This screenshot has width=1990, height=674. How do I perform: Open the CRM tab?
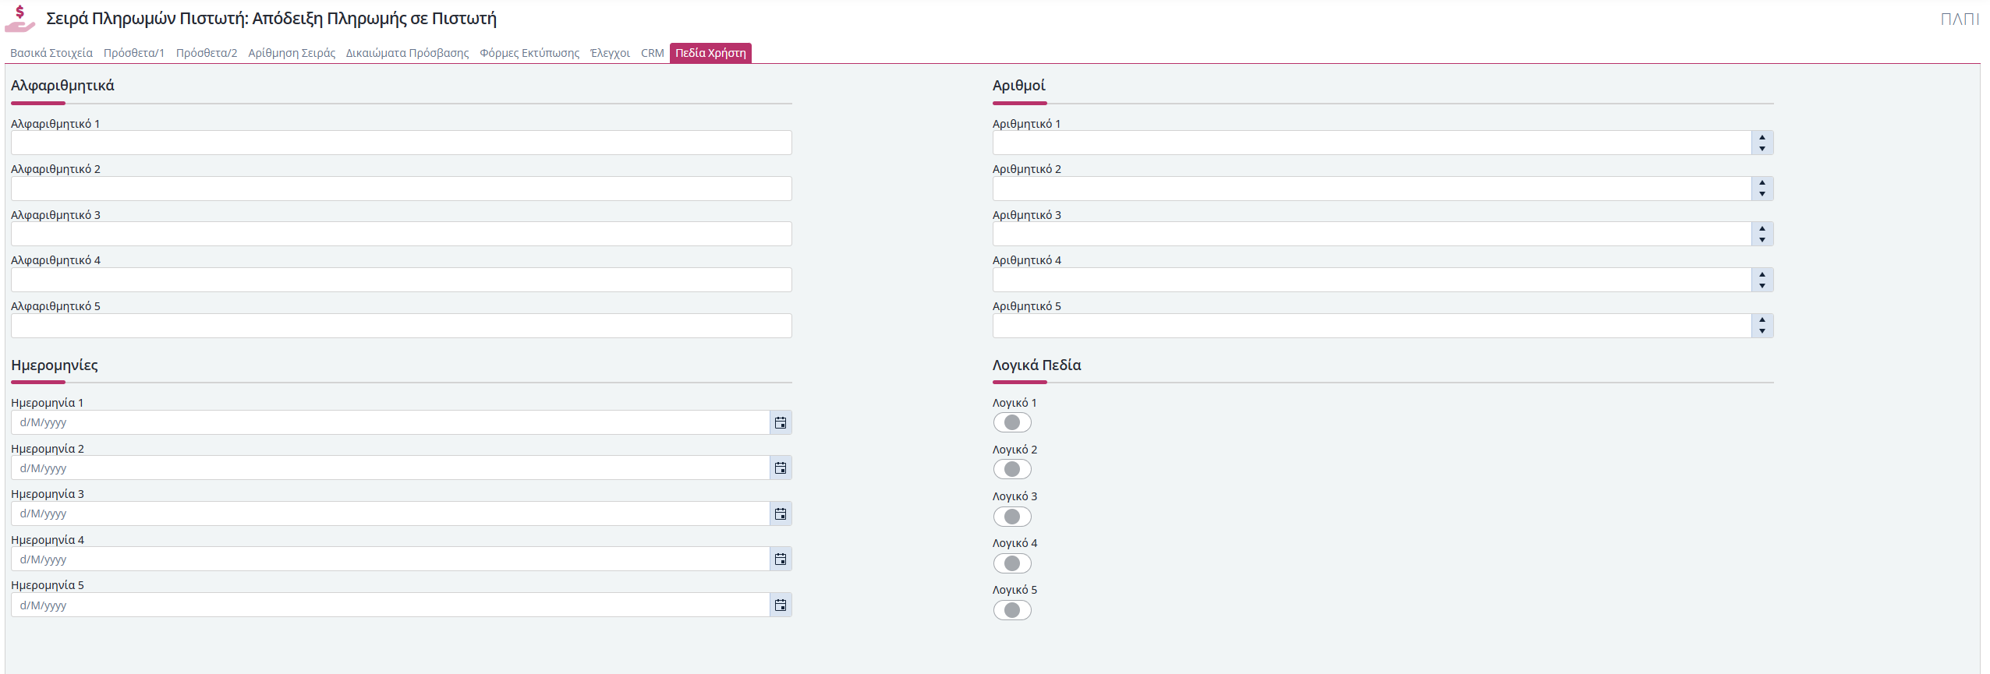[x=653, y=53]
